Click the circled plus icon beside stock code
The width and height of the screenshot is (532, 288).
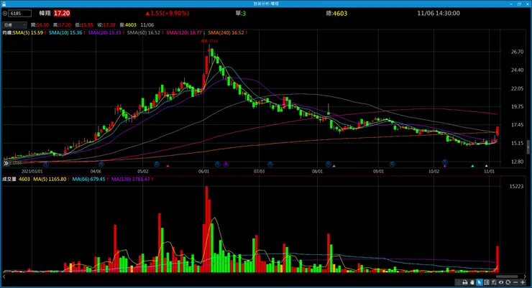pyautogui.click(x=5, y=14)
